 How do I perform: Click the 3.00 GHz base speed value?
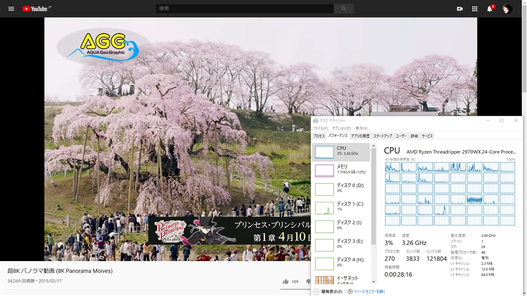[x=488, y=235]
